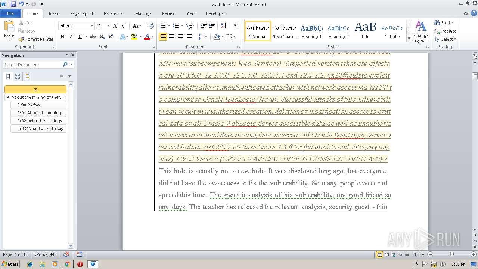
Task: Click the Undo arrow
Action: (22, 4)
